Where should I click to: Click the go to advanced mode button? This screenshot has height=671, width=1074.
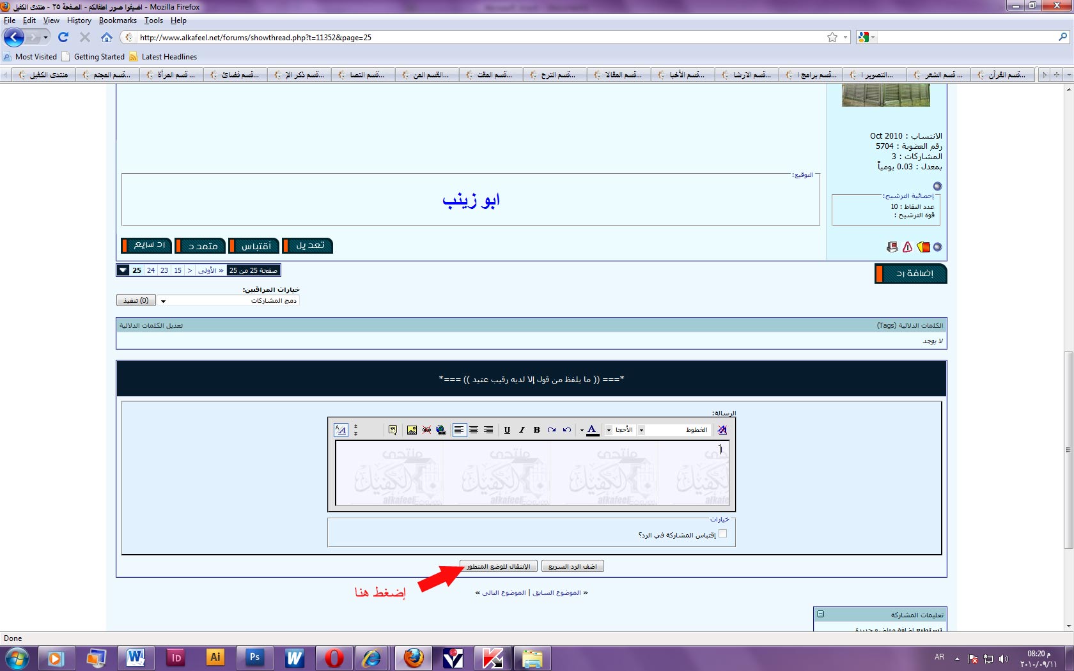pos(498,567)
